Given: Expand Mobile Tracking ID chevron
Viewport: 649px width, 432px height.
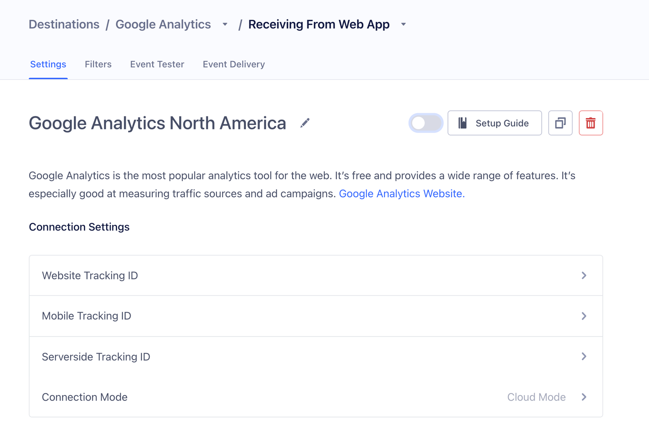Looking at the screenshot, I should pyautogui.click(x=584, y=316).
